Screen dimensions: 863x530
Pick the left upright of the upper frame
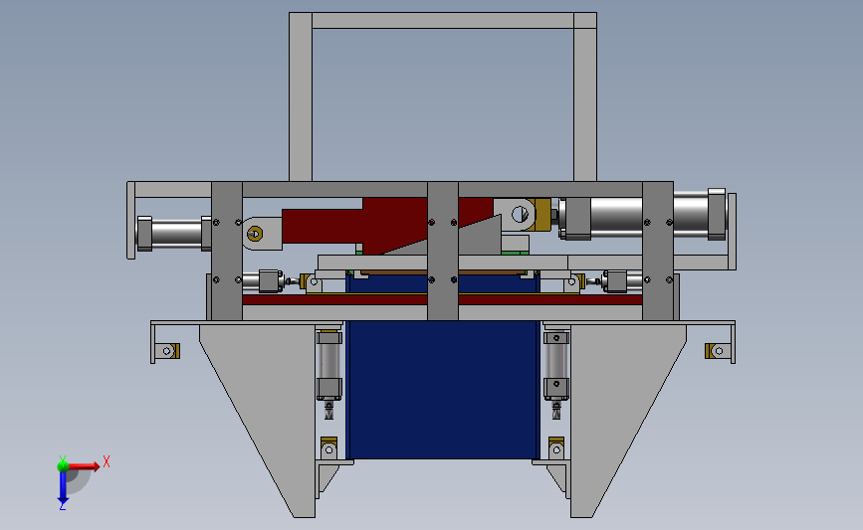[301, 96]
